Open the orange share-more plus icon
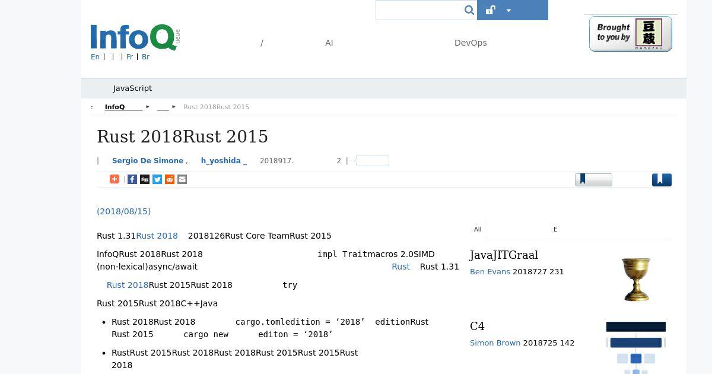Image resolution: width=712 pixels, height=374 pixels. tap(115, 179)
